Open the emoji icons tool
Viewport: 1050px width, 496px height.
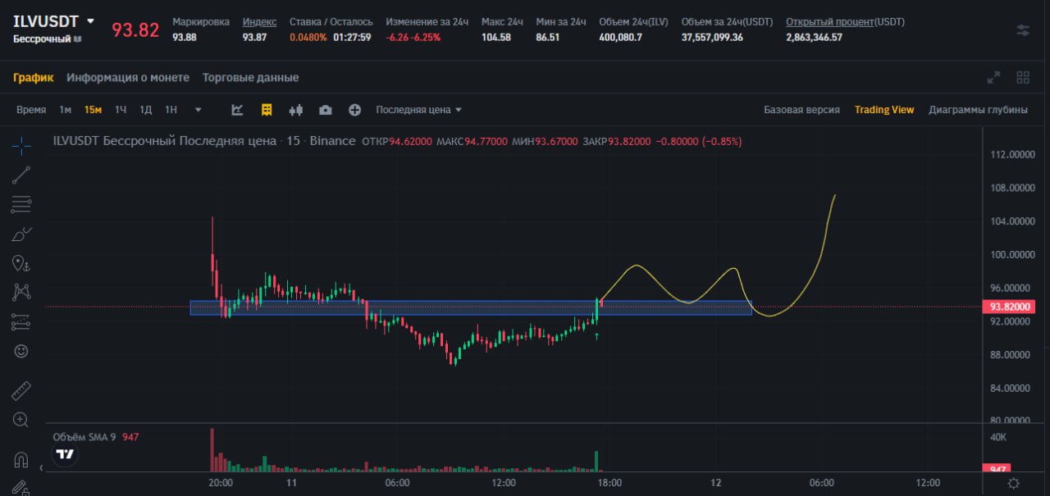tap(21, 351)
